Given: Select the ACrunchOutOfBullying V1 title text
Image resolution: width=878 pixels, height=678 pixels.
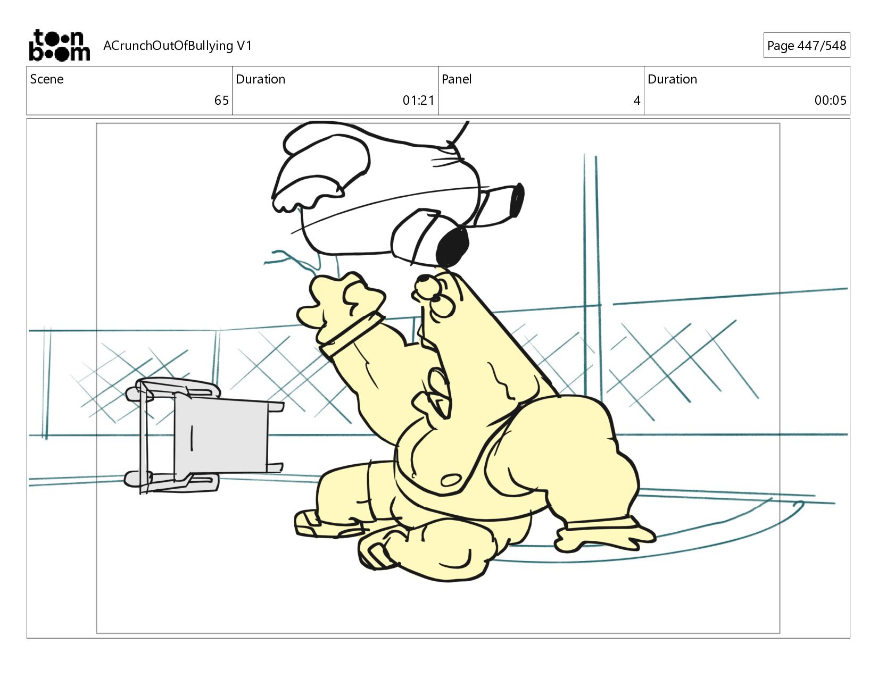Looking at the screenshot, I should (x=177, y=46).
